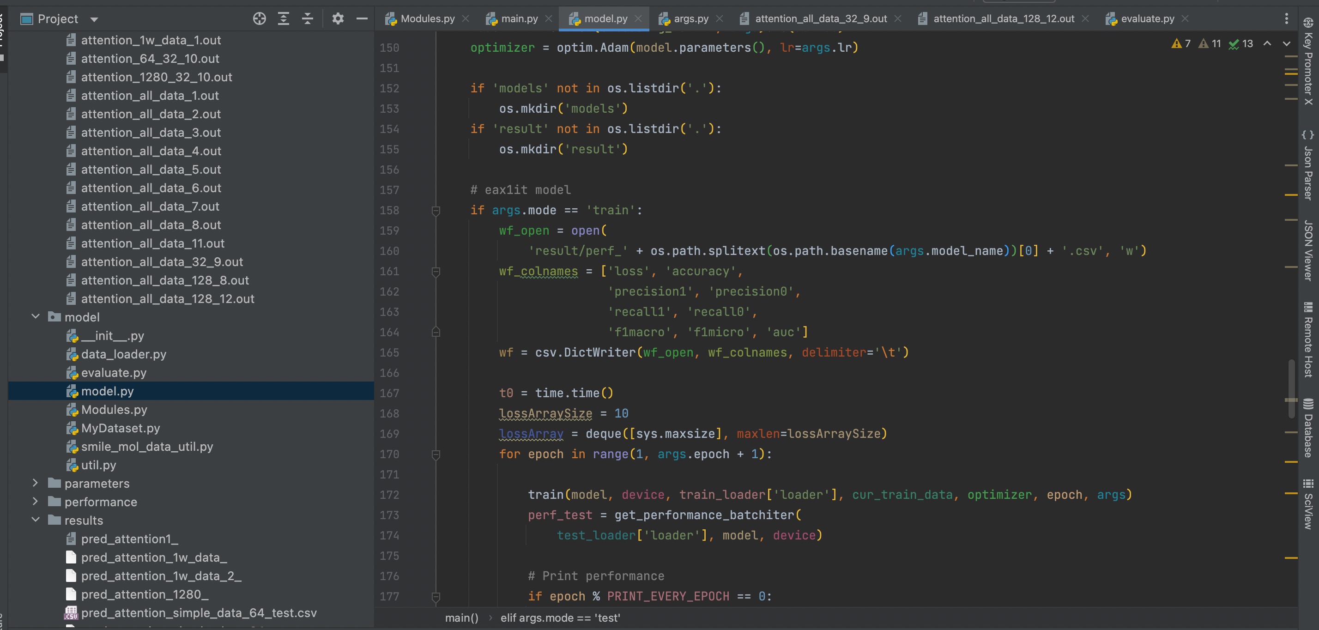The image size is (1319, 630).
Task: Click the editor vertical scrollbar thumb
Action: point(1291,389)
